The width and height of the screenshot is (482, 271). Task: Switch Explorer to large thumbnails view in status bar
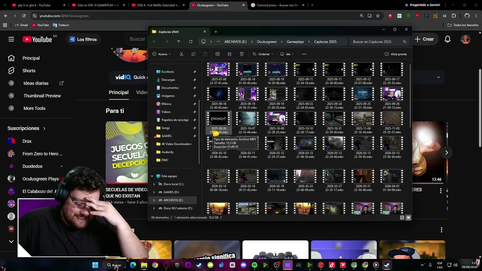point(408,218)
